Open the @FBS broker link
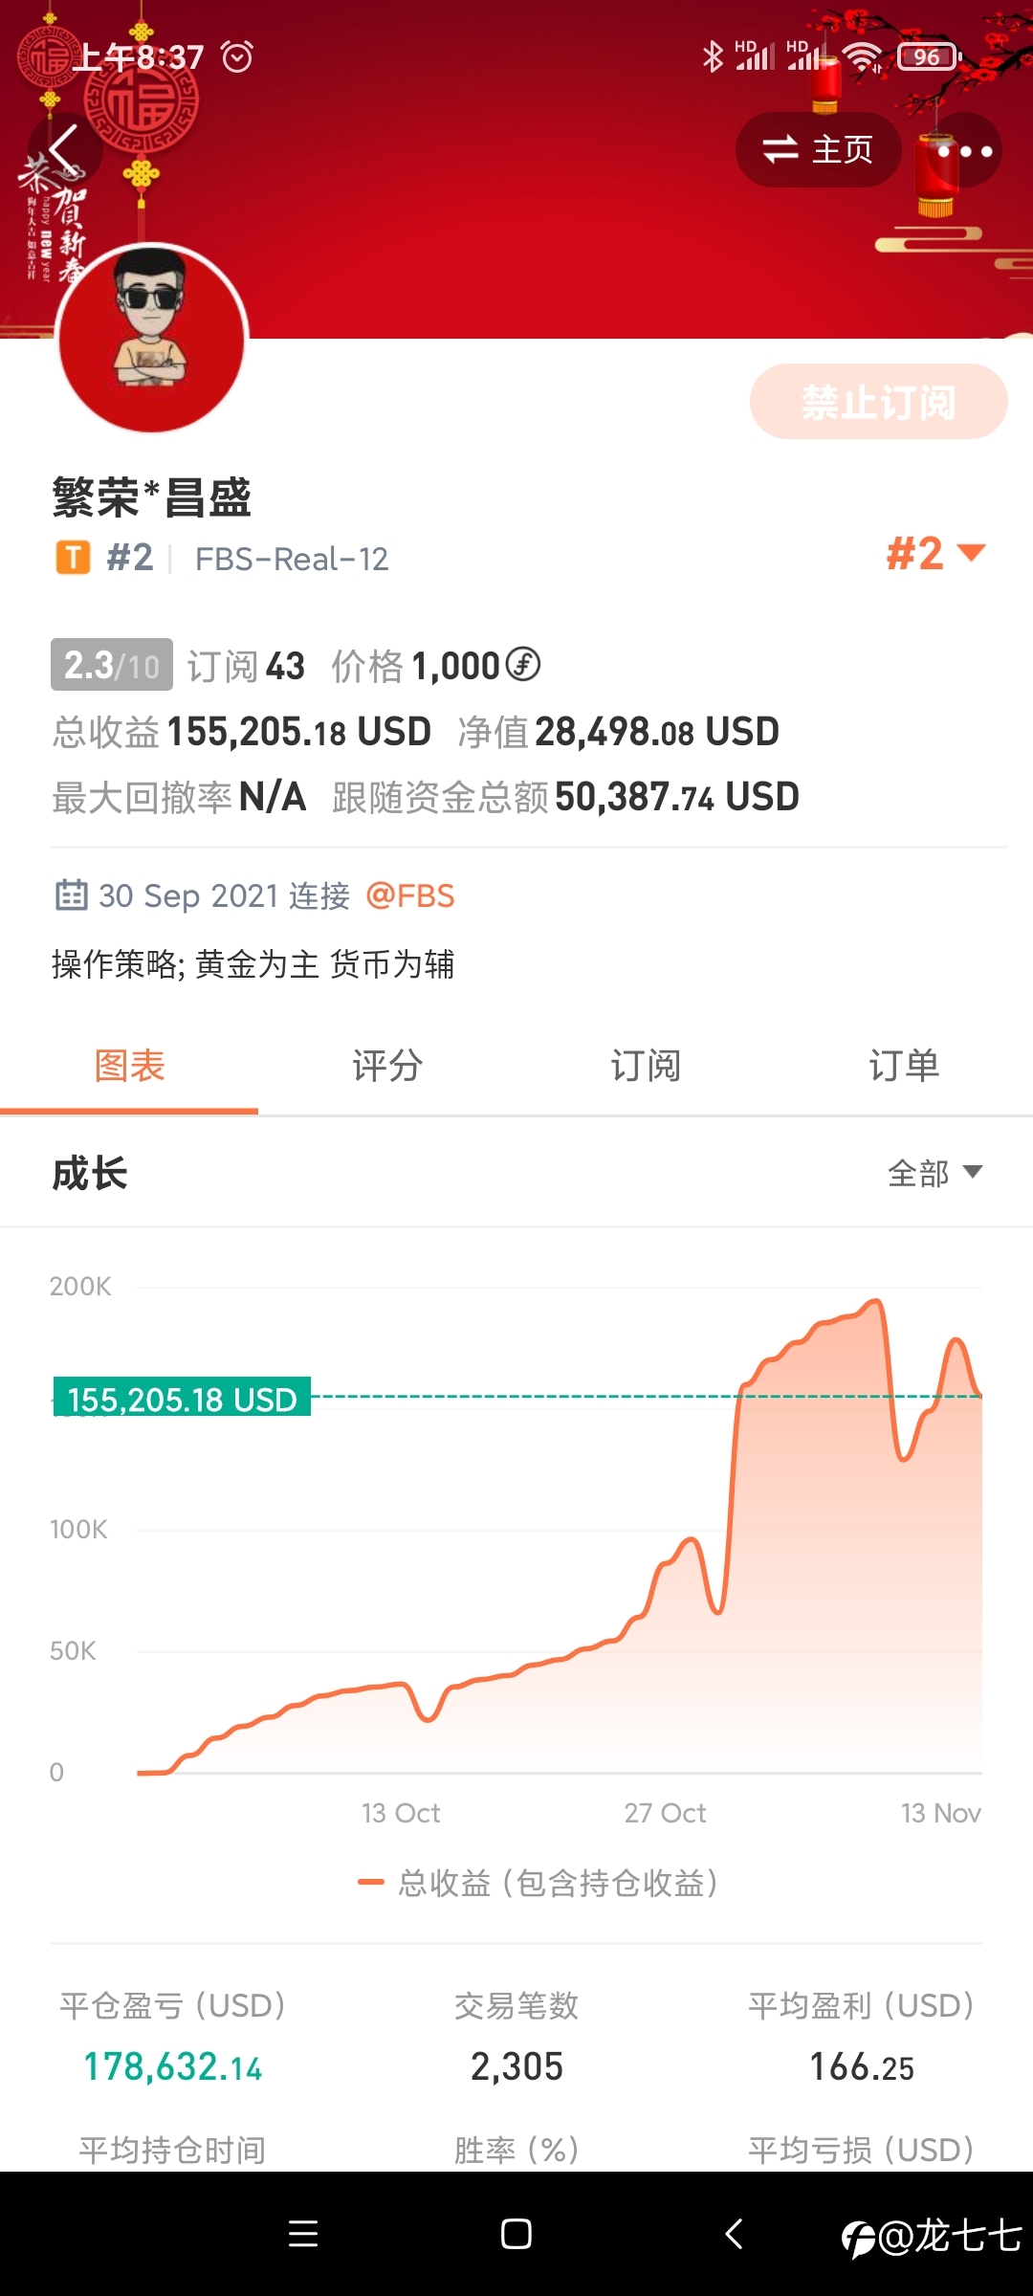The image size is (1033, 2296). 409,895
